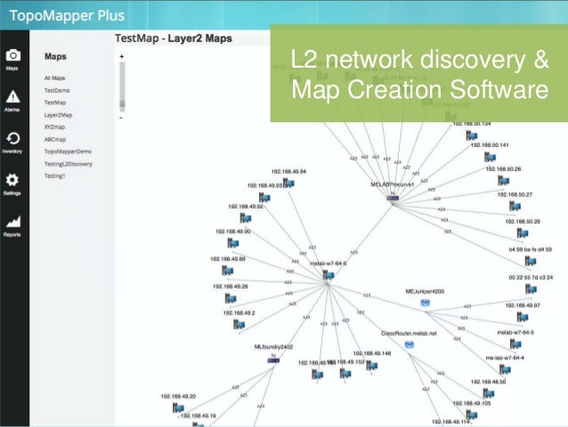
Task: Select host node 192.168.49.90
Action: 233,243
